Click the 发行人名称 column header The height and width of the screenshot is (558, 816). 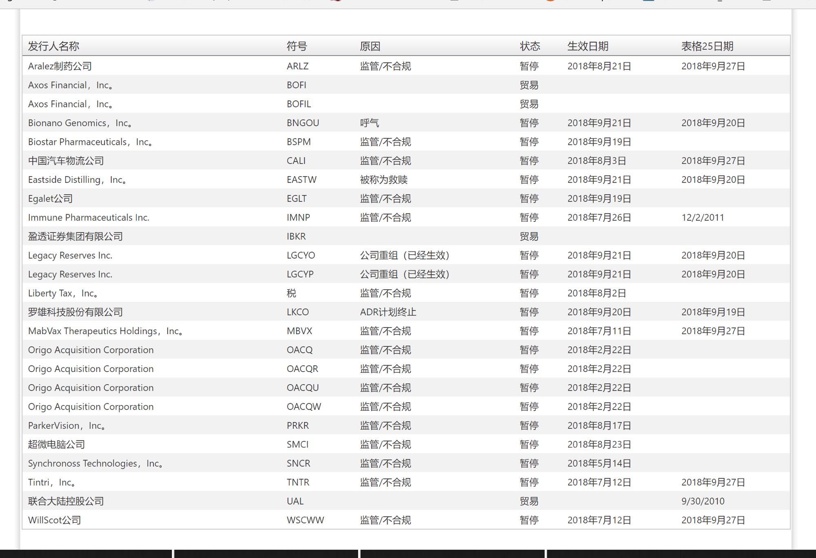click(53, 46)
